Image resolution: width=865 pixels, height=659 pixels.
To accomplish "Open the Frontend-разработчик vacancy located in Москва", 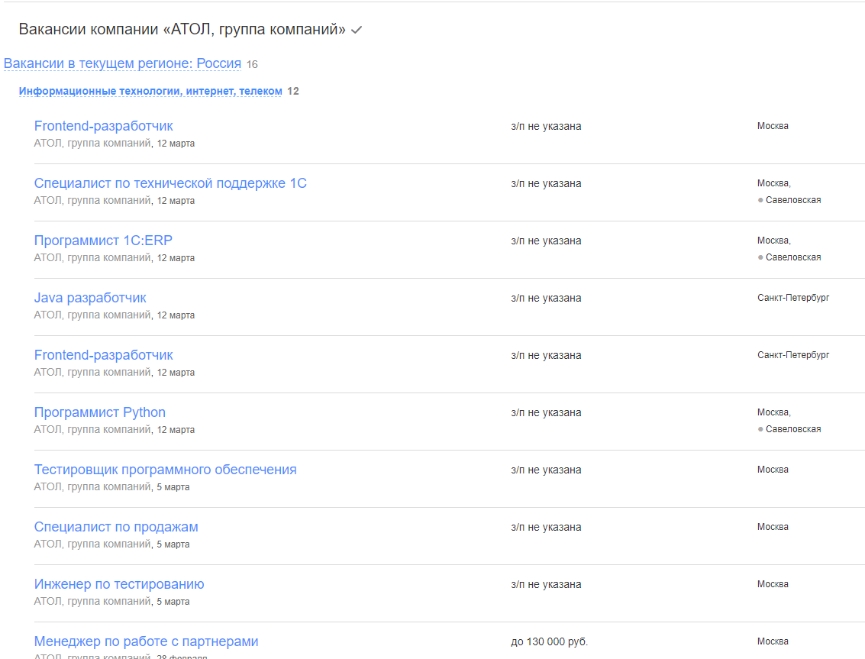I will click(x=103, y=126).
